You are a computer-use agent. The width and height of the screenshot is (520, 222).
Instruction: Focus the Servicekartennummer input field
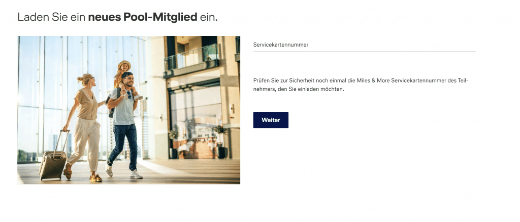(365, 45)
